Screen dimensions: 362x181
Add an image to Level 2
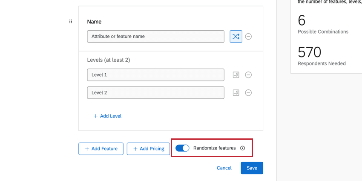point(236,93)
